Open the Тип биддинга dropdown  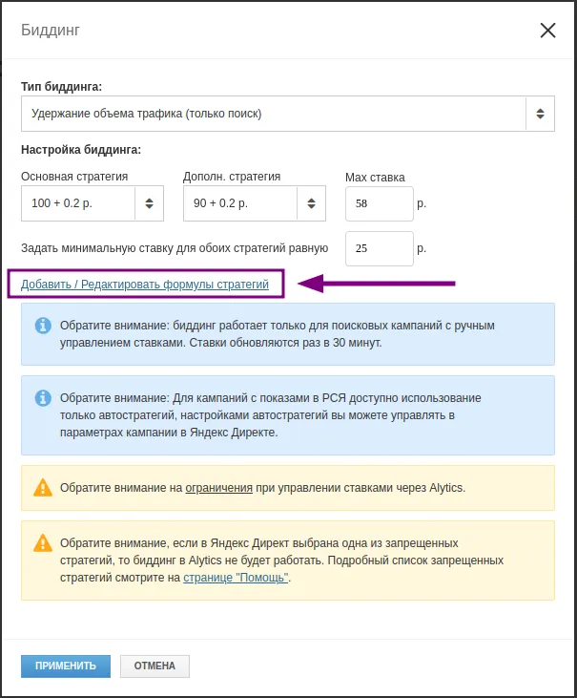288,114
